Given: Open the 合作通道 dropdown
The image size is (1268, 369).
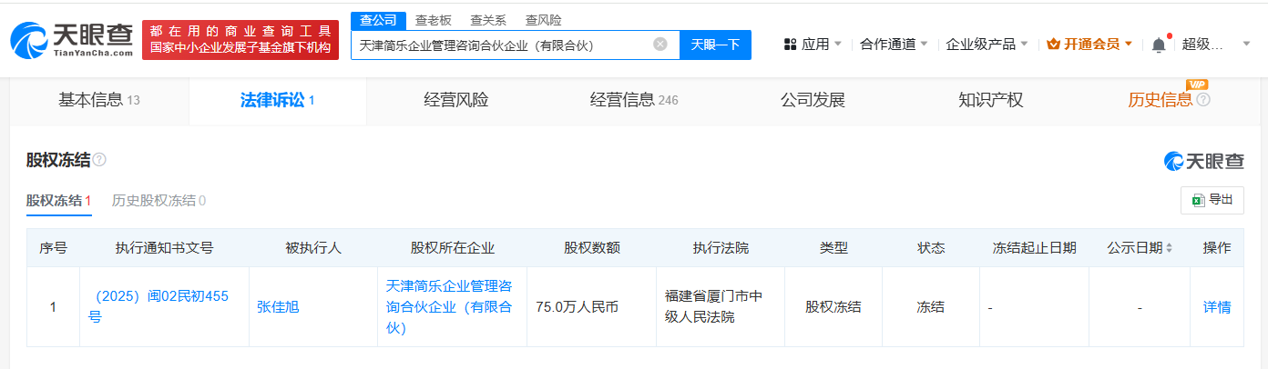Looking at the screenshot, I should coord(894,44).
